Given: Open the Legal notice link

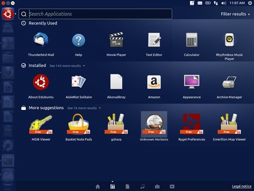Looking at the screenshot, I should coord(242,186).
